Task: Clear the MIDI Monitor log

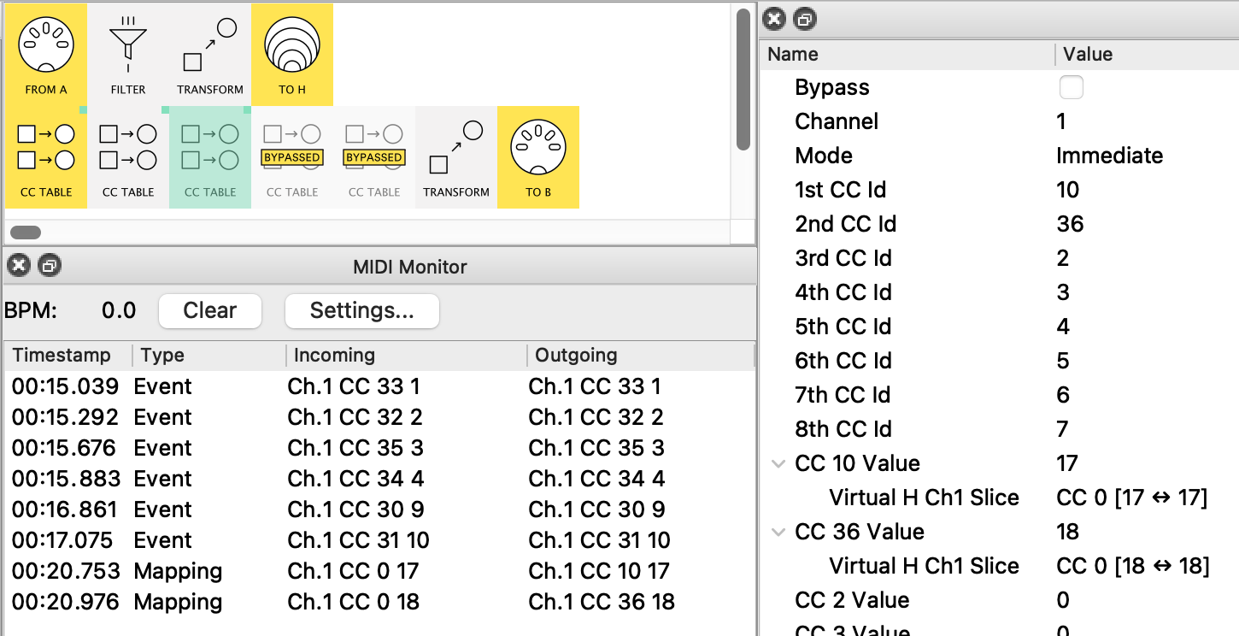Action: coord(210,311)
